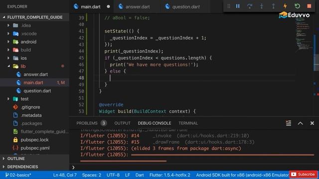Open answer.dart in the explorer

coord(34,75)
